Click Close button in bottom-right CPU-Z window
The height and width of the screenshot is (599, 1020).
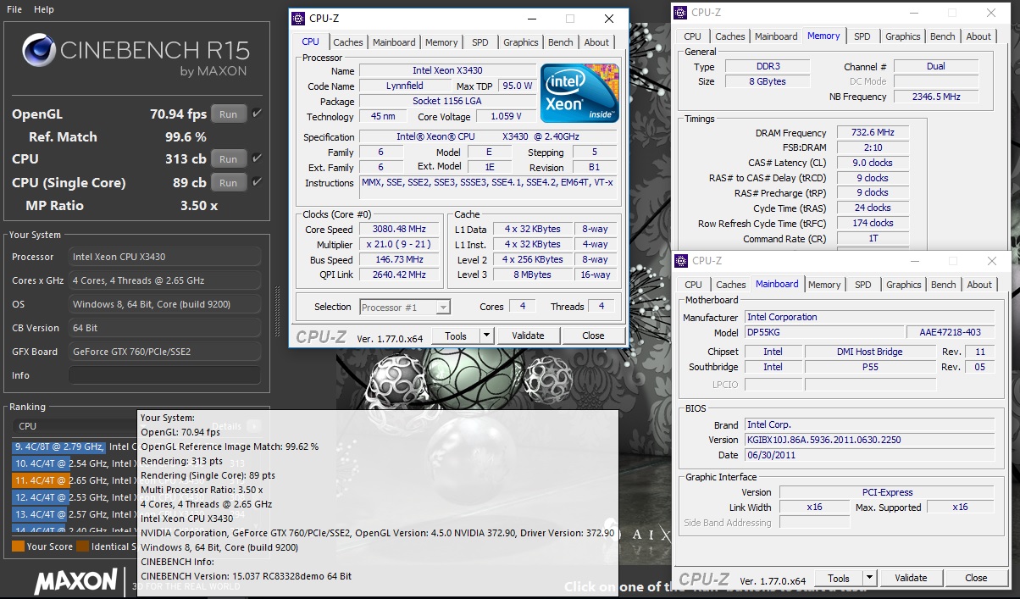point(976,578)
